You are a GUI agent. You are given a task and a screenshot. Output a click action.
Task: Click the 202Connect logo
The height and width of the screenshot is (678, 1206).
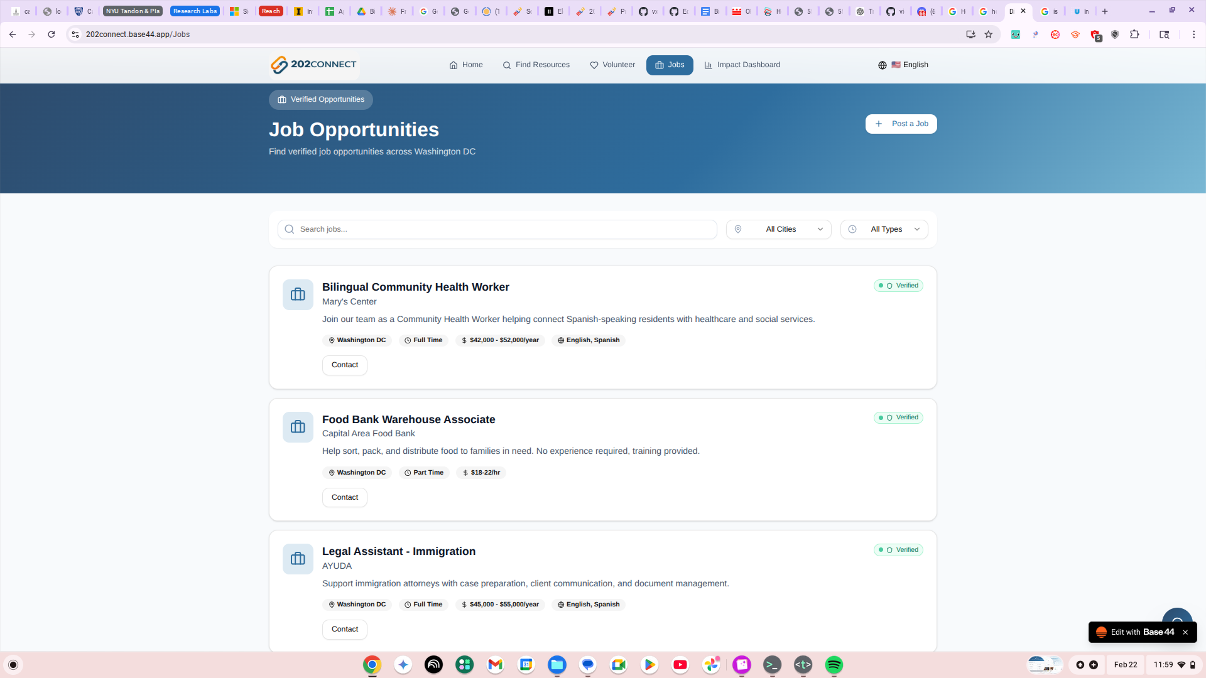(x=313, y=65)
